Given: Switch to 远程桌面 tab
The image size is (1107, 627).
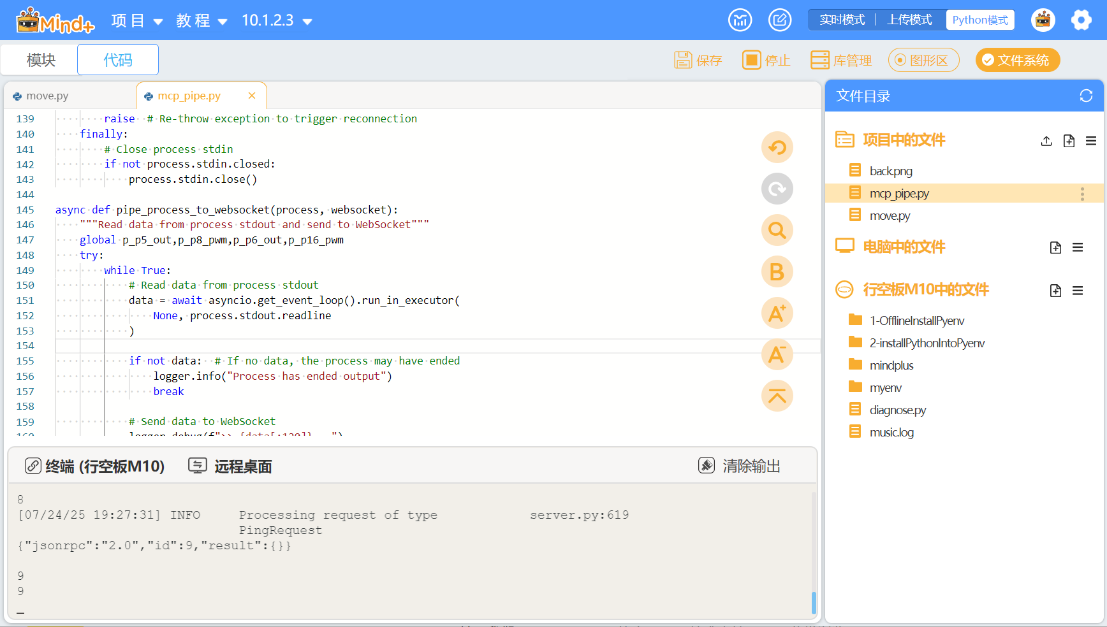Looking at the screenshot, I should click(230, 466).
